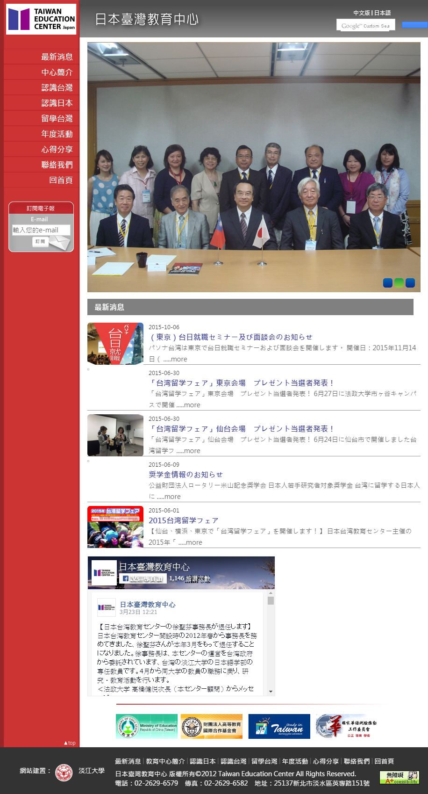Open 最新消息 in sidebar menu
Image resolution: width=428 pixels, height=794 pixels.
click(57, 57)
